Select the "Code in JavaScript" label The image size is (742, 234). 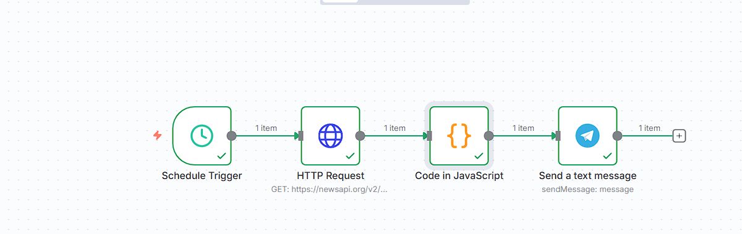tap(459, 175)
